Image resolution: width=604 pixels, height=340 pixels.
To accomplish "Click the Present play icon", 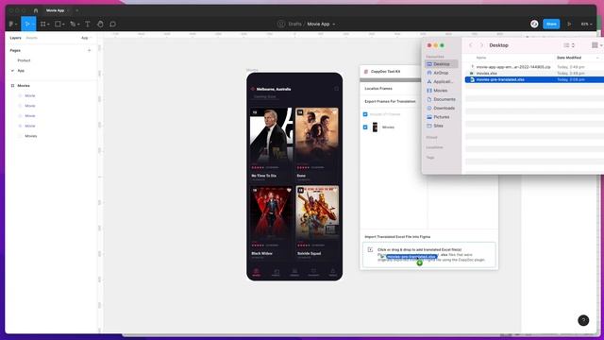I will tap(569, 24).
